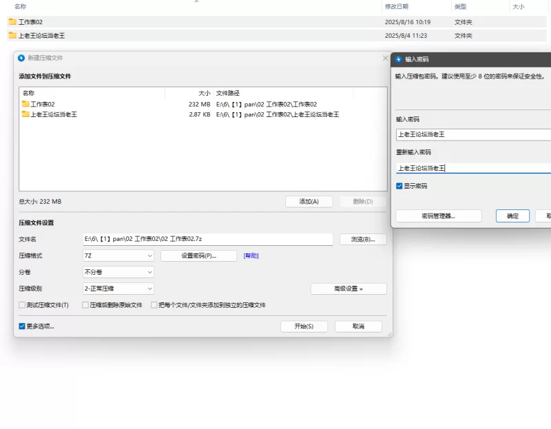Open the 压缩格式 7Z dropdown

(x=118, y=255)
